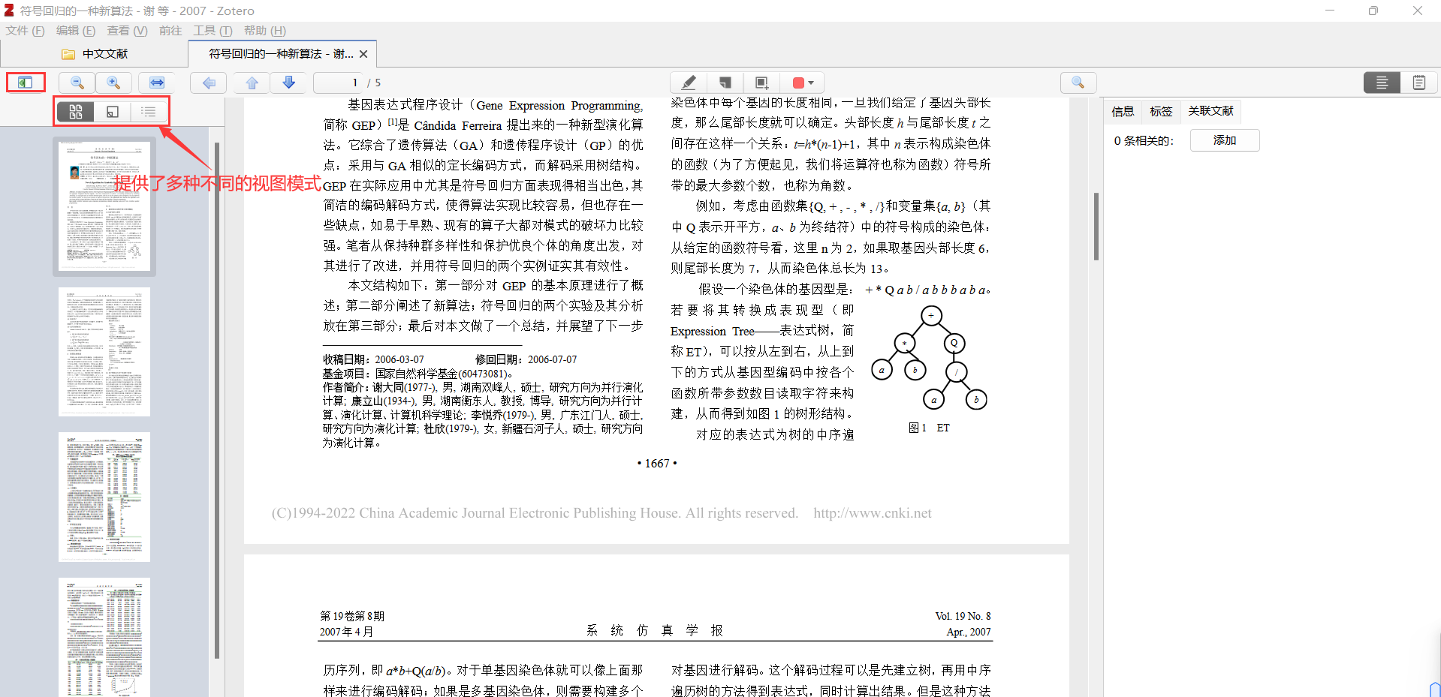
Task: Switch sidebar to annotations view
Action: coord(113,112)
